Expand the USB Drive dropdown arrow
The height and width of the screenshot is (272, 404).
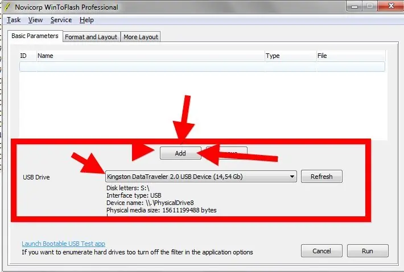pos(292,177)
